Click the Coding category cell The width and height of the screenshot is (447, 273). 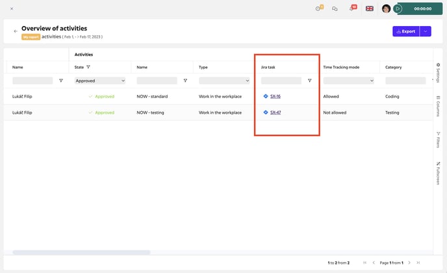pyautogui.click(x=392, y=96)
